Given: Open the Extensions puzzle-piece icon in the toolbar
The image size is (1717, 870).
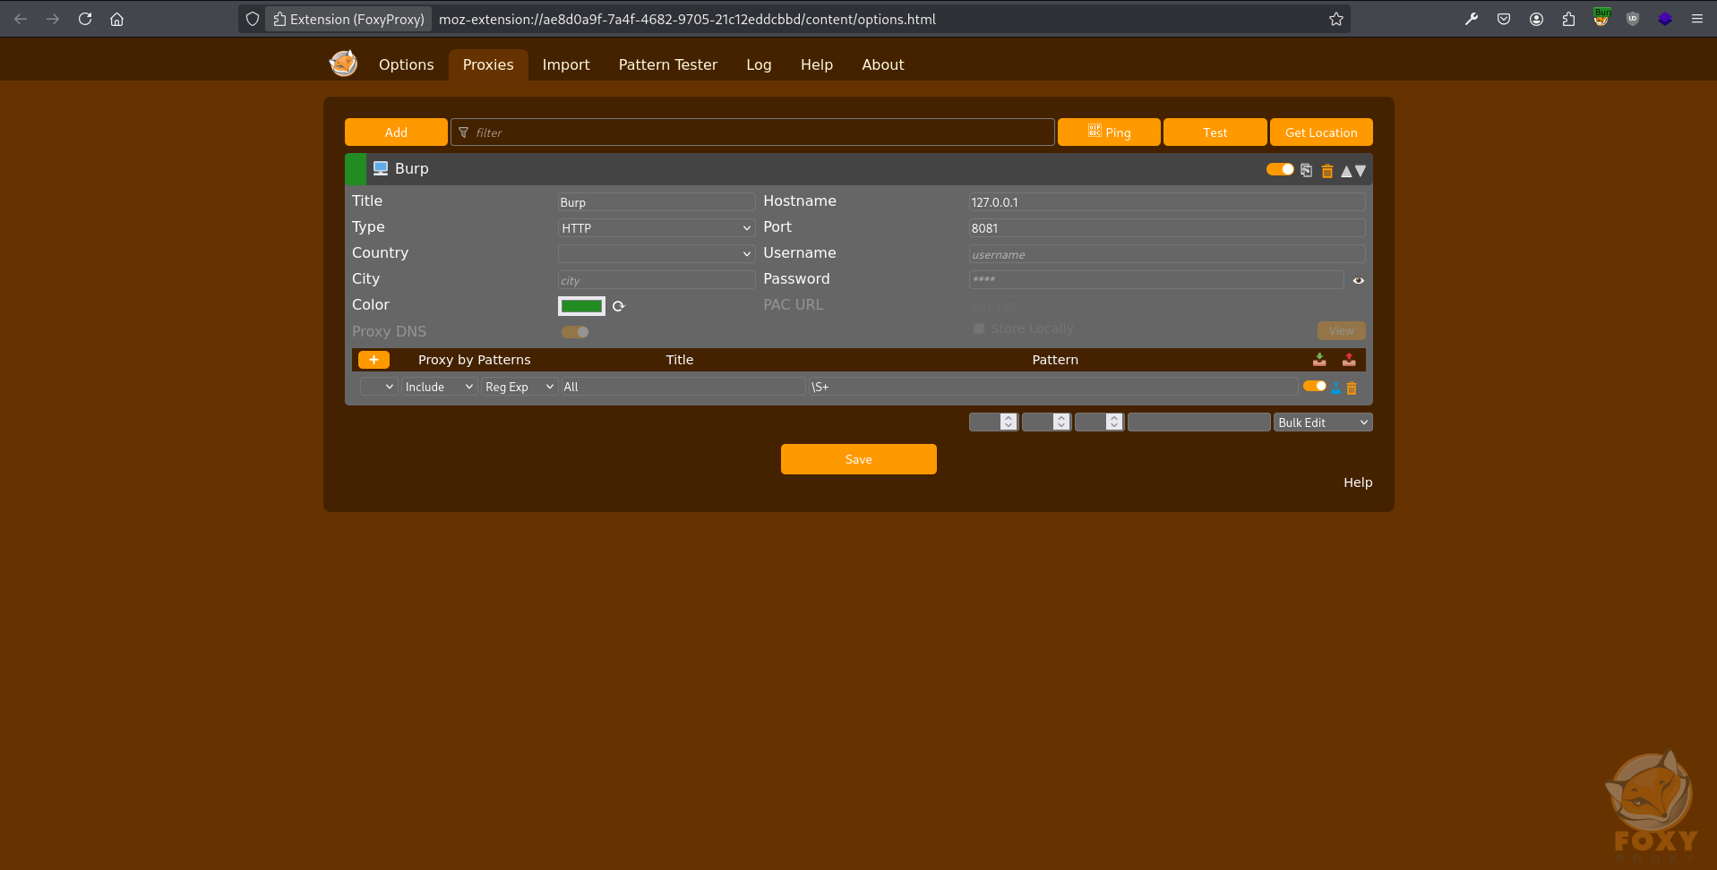Looking at the screenshot, I should [x=1568, y=19].
